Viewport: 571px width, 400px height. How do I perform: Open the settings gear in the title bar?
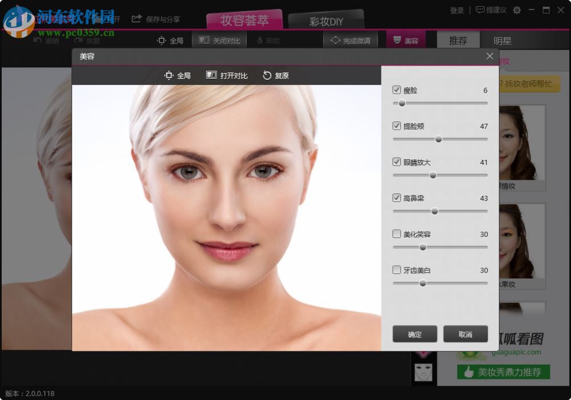click(x=516, y=10)
